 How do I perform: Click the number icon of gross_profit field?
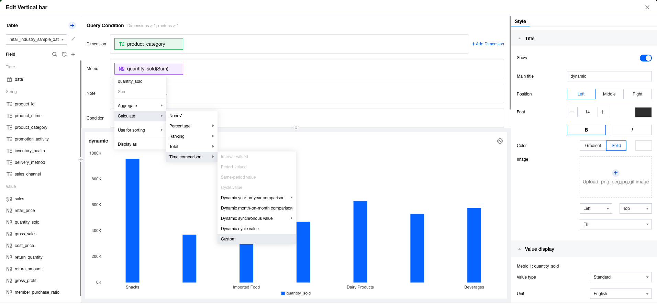coord(9,281)
